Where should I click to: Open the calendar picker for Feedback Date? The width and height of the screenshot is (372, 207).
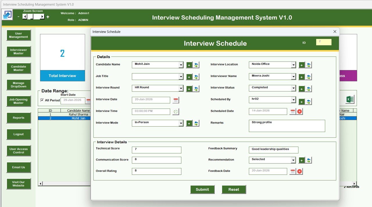(292, 171)
